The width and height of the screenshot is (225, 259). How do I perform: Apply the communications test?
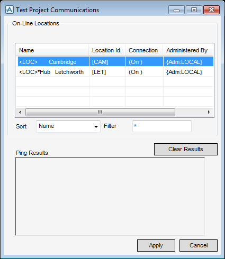(x=156, y=245)
